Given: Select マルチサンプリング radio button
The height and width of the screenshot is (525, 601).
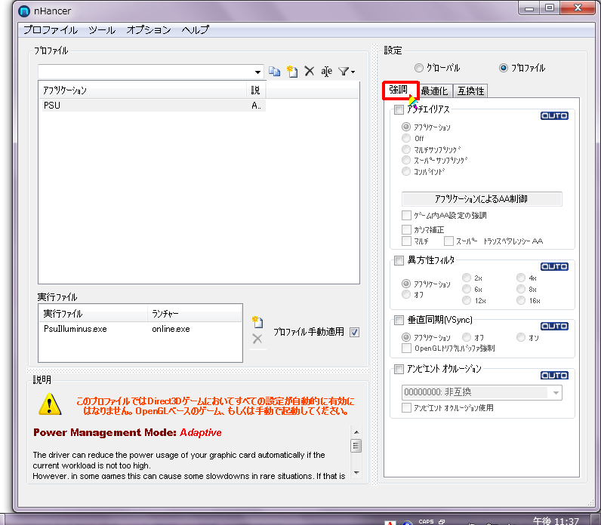Looking at the screenshot, I should point(406,149).
